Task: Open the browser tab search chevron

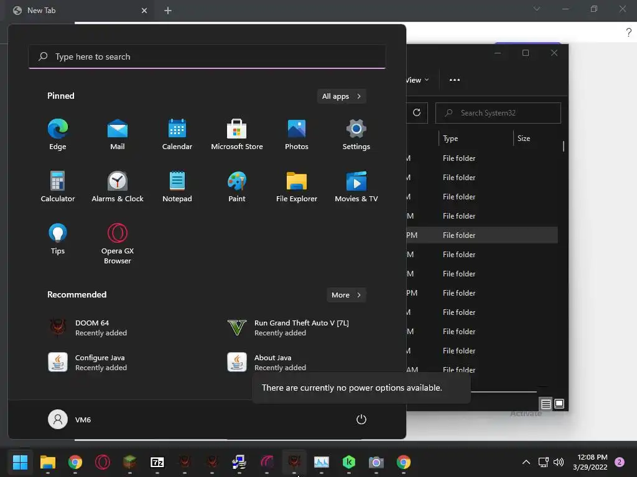Action: [x=537, y=9]
